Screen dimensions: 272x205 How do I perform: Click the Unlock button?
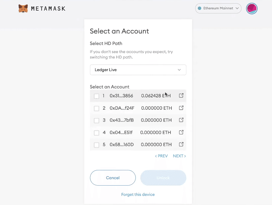point(163,178)
